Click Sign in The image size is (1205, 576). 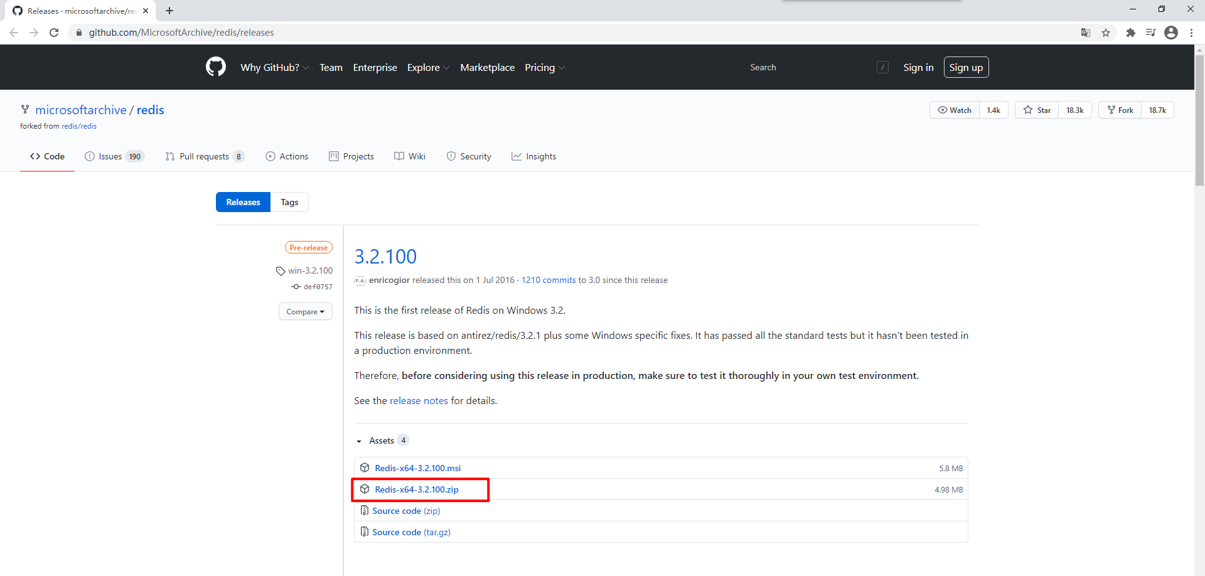(918, 67)
